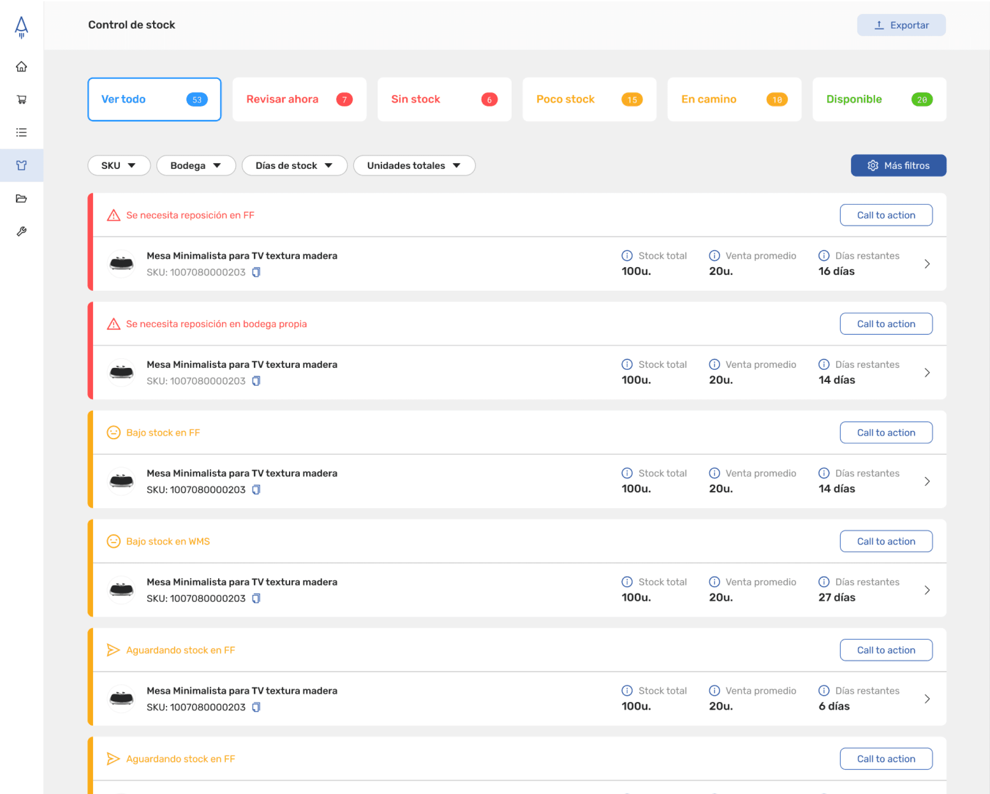Click Días restantes info icon in 'Bajo stock en FF' card
990x794 pixels.
[824, 473]
